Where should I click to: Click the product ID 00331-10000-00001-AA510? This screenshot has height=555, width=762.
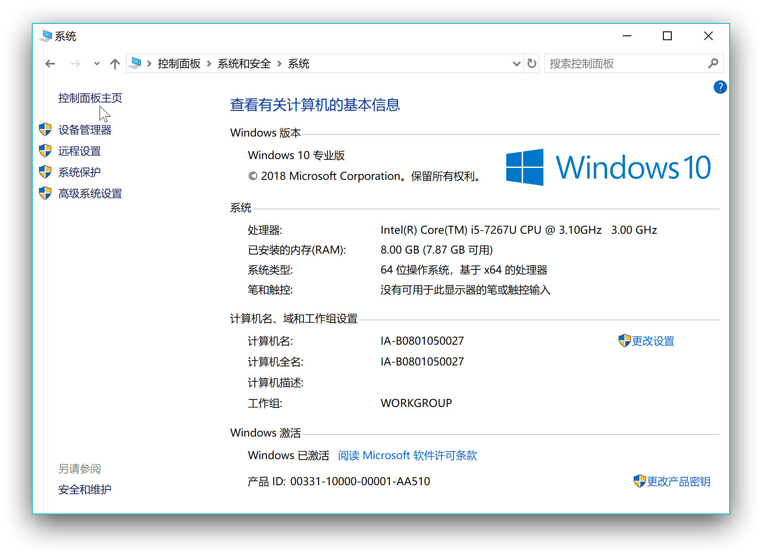pos(360,482)
